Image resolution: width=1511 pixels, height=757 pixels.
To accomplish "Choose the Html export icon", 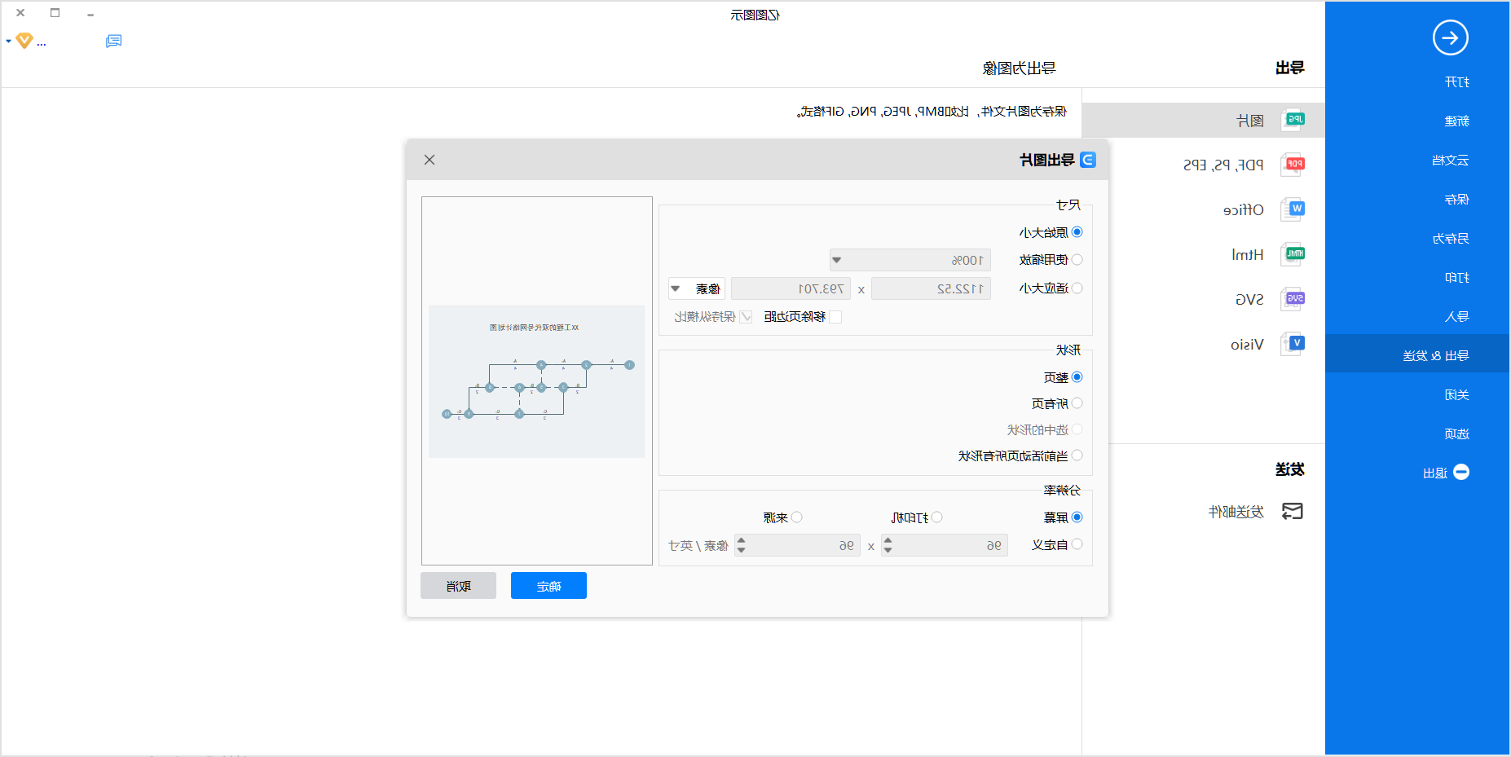I will pos(1293,254).
